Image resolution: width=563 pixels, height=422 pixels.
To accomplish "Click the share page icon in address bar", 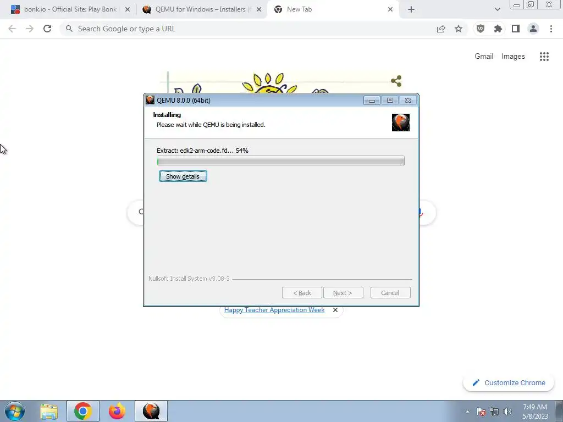I will coord(441,29).
